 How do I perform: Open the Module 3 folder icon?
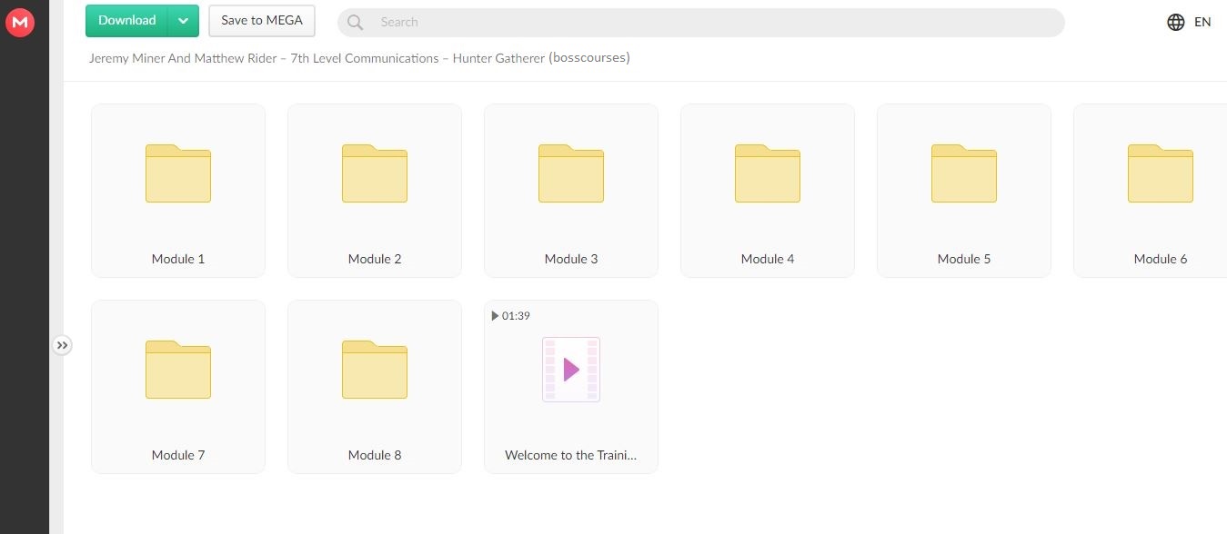[571, 173]
